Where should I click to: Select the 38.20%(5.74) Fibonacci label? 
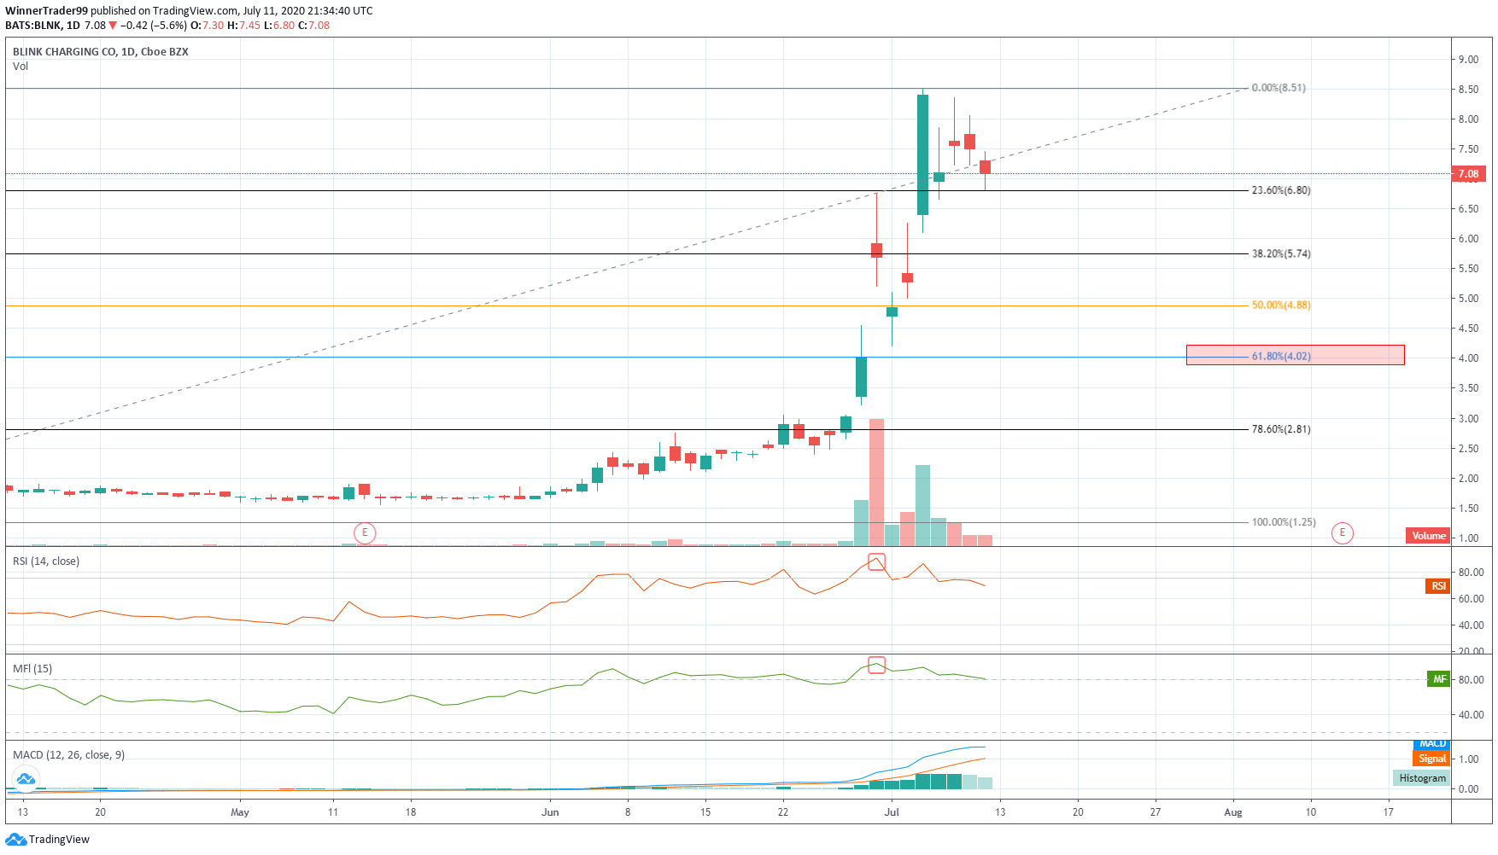coord(1281,253)
